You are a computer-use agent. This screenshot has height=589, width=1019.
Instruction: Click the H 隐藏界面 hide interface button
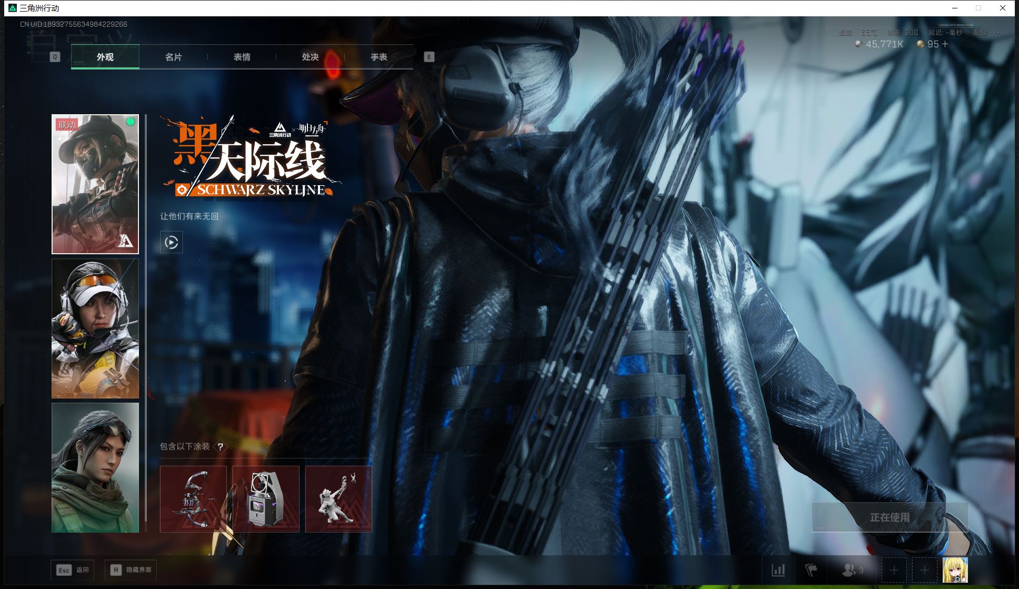click(131, 570)
